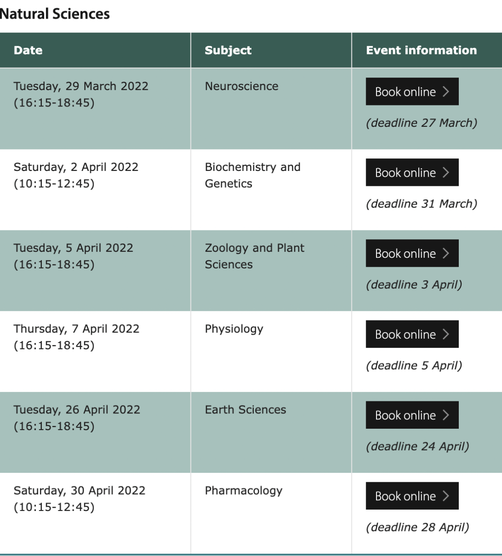Click the Tuesday, 29 March 2022 date cell
Screen dimensions: 502x556
95,109
